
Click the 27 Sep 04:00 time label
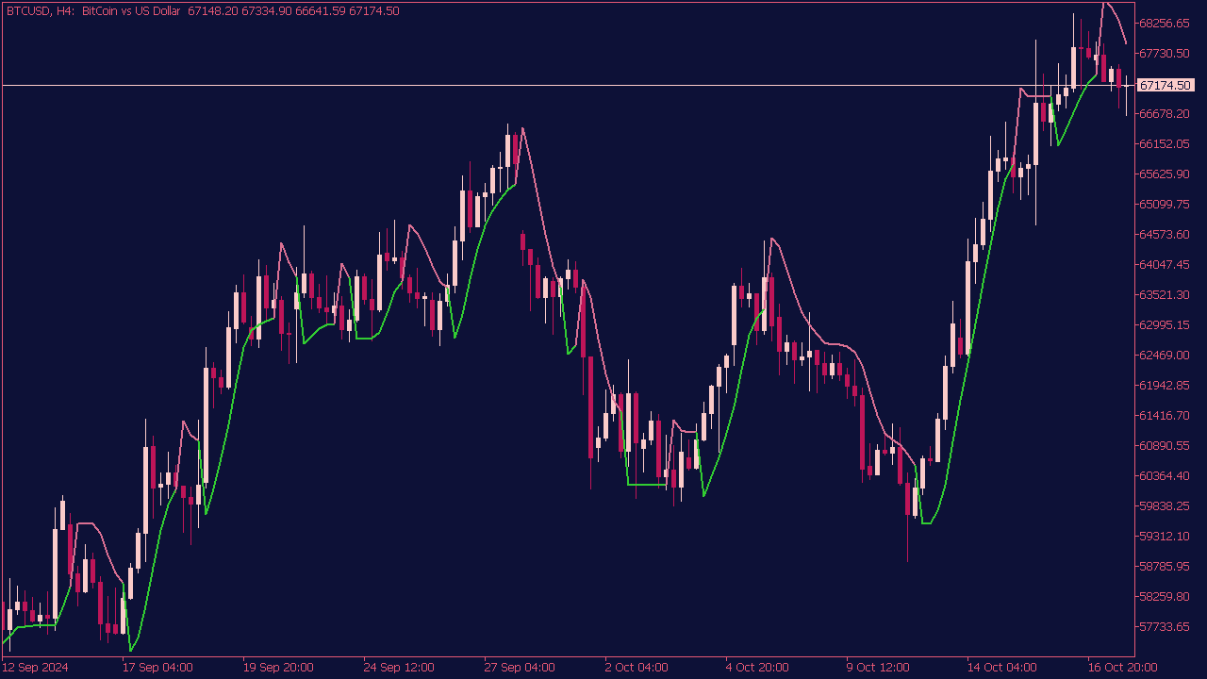coord(520,668)
